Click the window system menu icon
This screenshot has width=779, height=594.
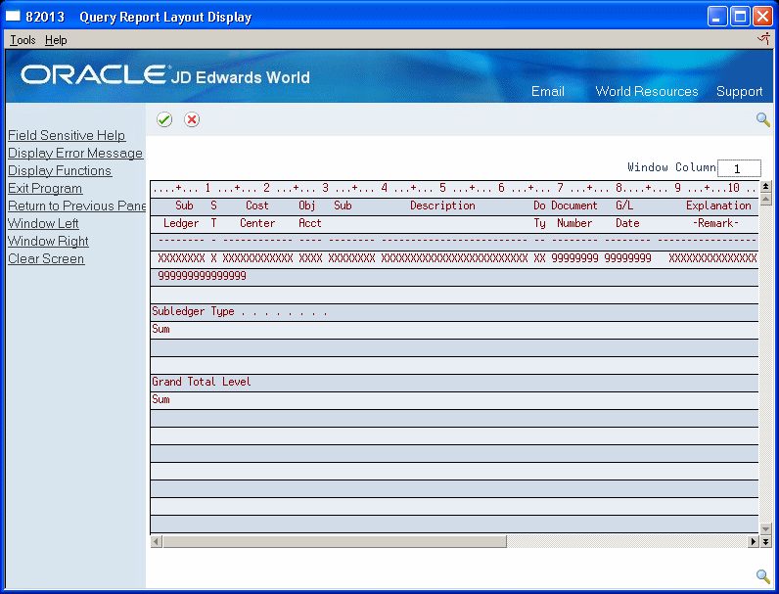13,17
